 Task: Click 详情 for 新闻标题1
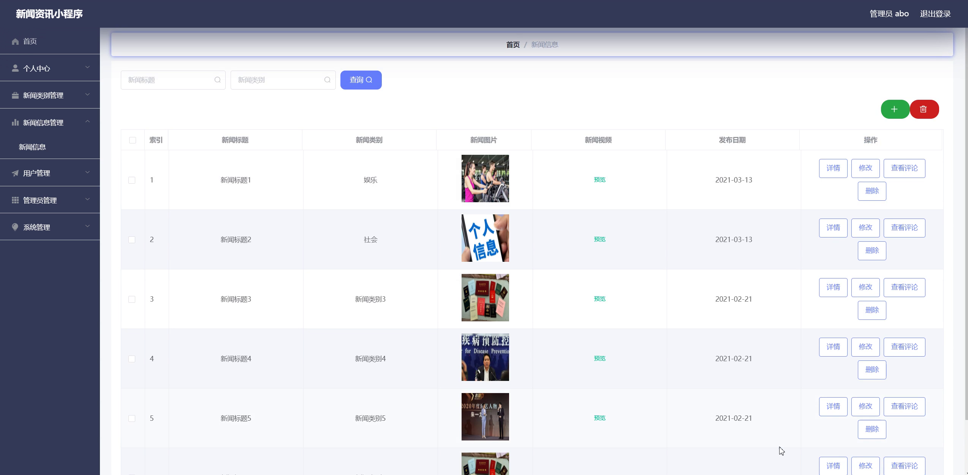[x=833, y=168]
